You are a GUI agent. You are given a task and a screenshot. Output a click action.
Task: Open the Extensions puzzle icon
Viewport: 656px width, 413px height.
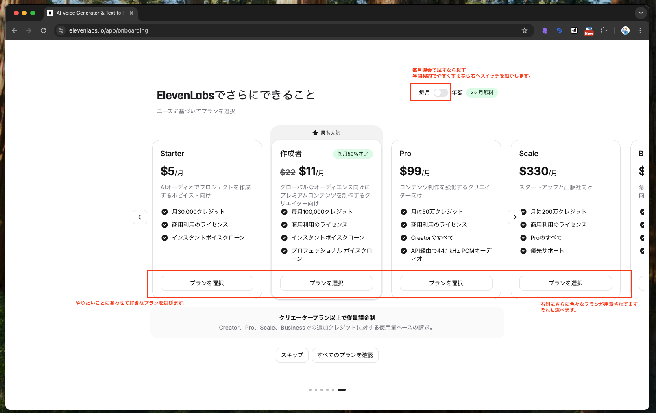[604, 30]
